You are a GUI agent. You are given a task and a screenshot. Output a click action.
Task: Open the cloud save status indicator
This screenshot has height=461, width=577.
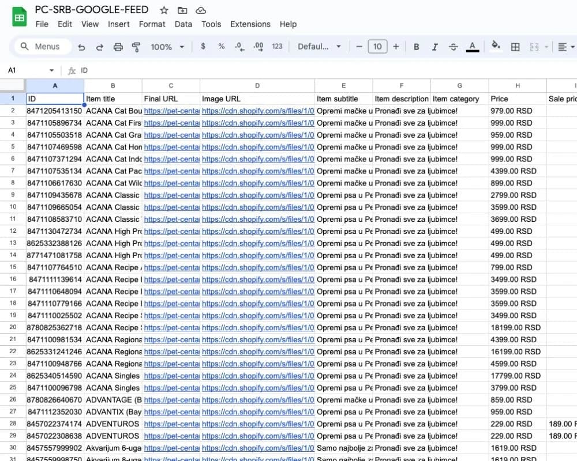coord(201,10)
